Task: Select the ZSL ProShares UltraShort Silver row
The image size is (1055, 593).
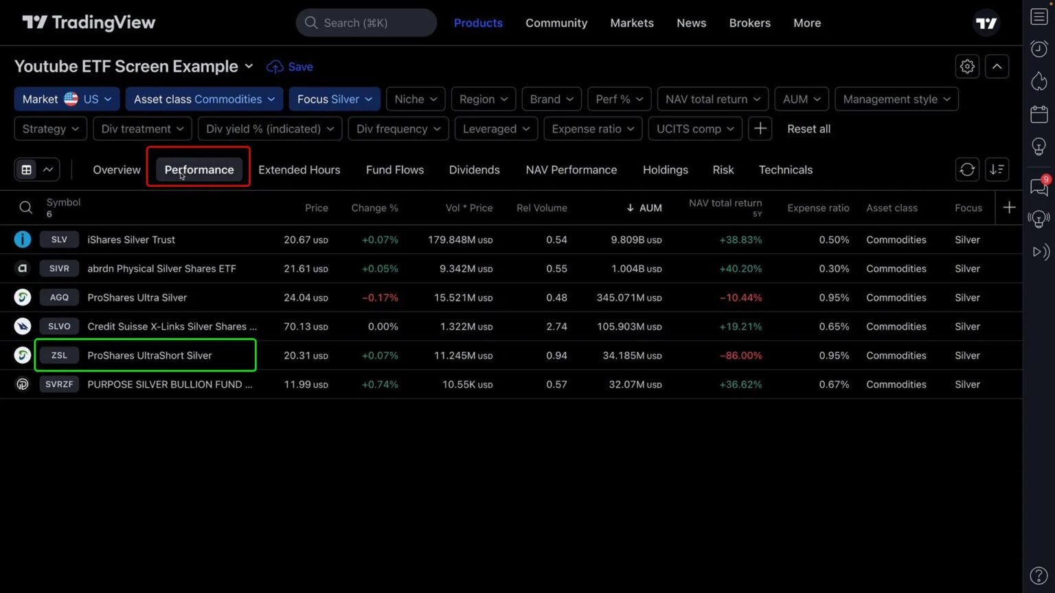Action: [x=150, y=355]
